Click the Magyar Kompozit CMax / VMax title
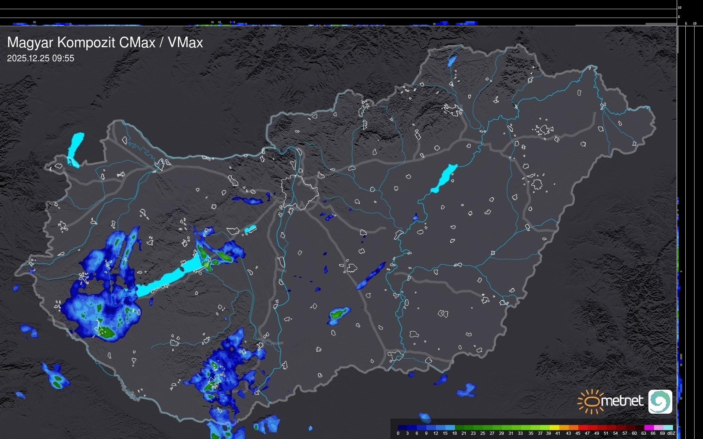Image resolution: width=703 pixels, height=439 pixels. coord(105,43)
